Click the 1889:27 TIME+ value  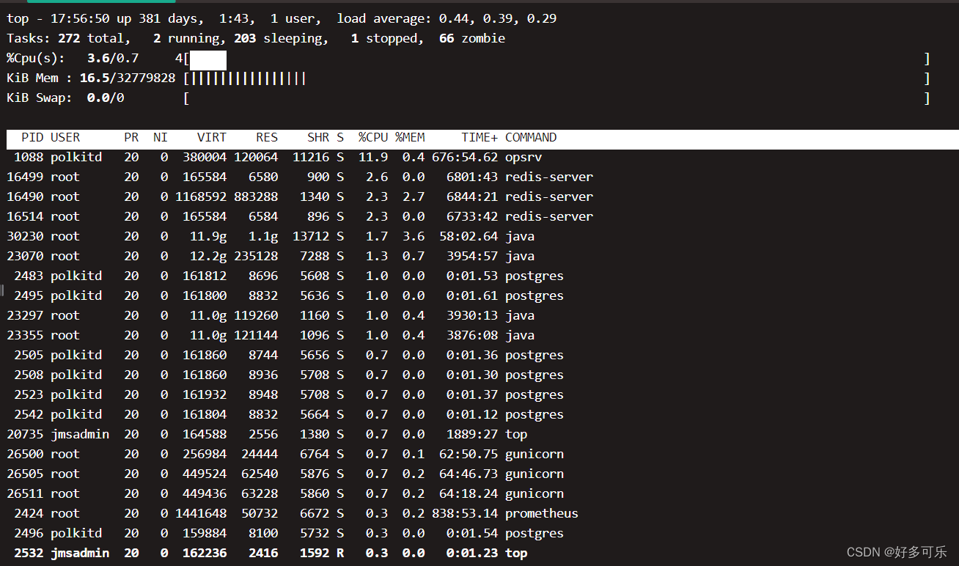point(472,434)
